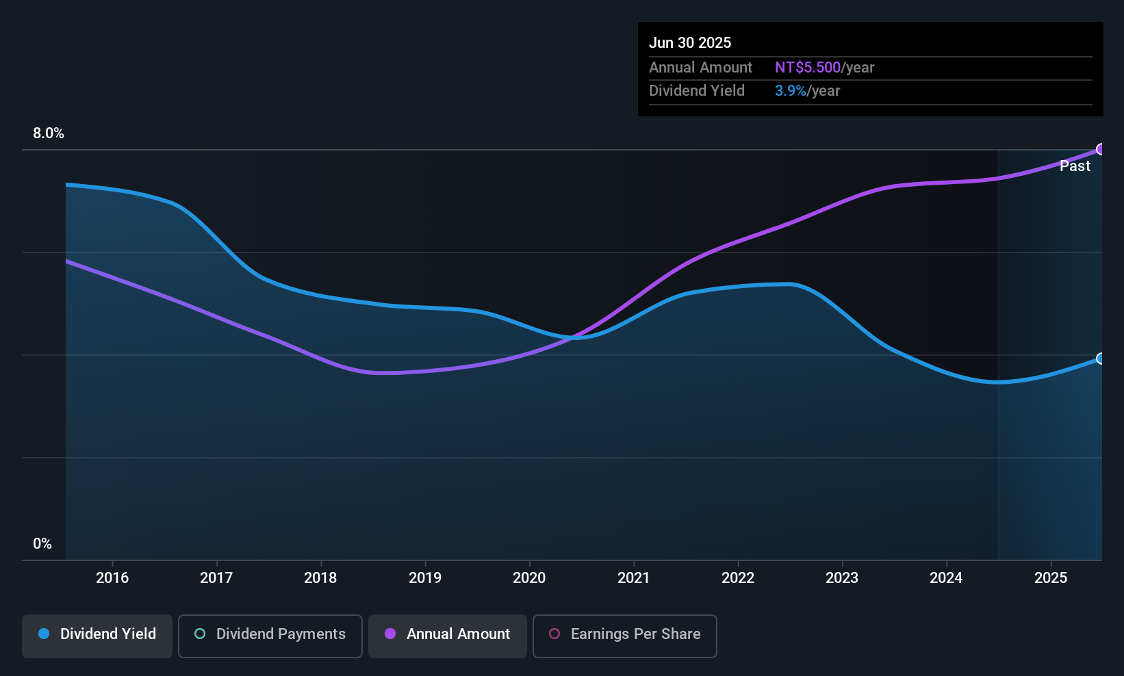Click the 3.9%/year yield value

(807, 91)
